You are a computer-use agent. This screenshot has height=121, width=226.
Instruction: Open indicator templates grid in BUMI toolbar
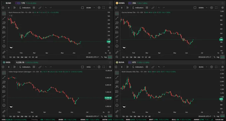(x=34, y=8)
